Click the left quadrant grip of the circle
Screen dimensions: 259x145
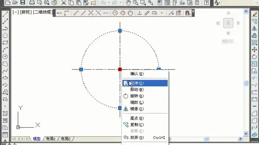pyautogui.click(x=81, y=69)
